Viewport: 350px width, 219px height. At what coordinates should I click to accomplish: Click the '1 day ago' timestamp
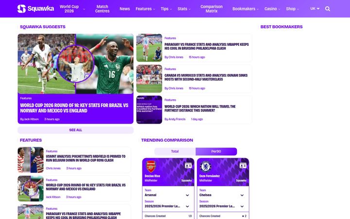click(197, 119)
